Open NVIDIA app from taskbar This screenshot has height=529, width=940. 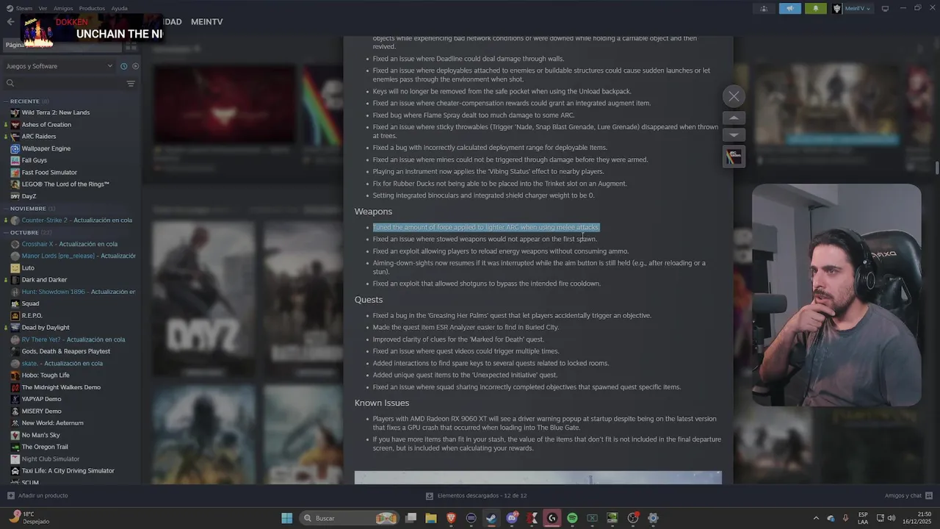click(x=612, y=518)
